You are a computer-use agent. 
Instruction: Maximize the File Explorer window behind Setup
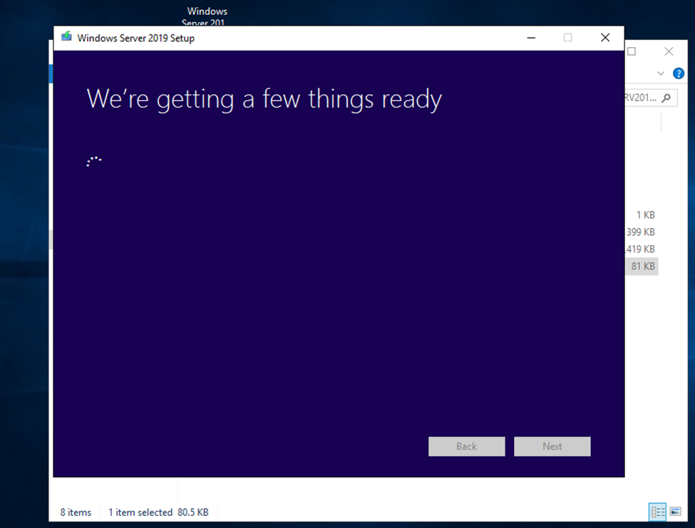(x=632, y=51)
